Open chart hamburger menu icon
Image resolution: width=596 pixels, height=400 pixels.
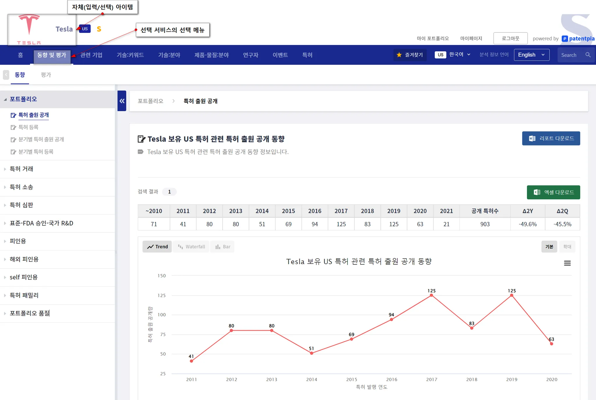pyautogui.click(x=567, y=263)
